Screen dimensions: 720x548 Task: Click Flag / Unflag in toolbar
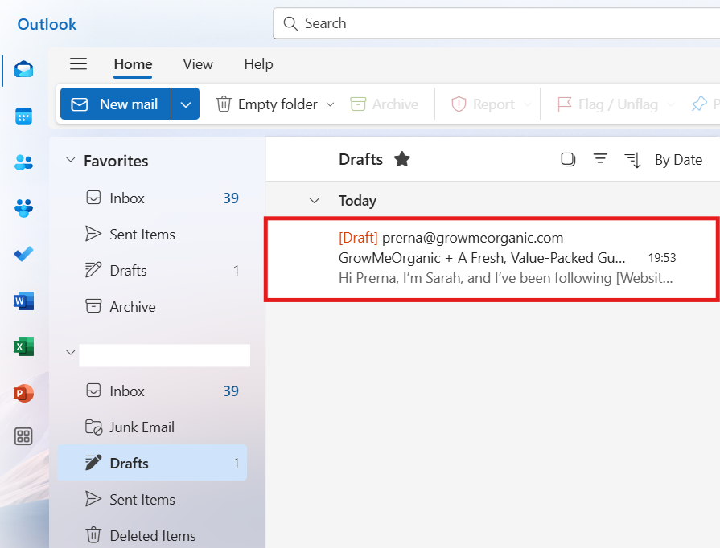point(608,104)
